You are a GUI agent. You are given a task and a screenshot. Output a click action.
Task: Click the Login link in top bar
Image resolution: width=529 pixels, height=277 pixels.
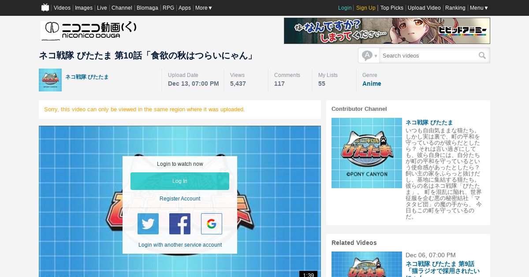(x=345, y=8)
